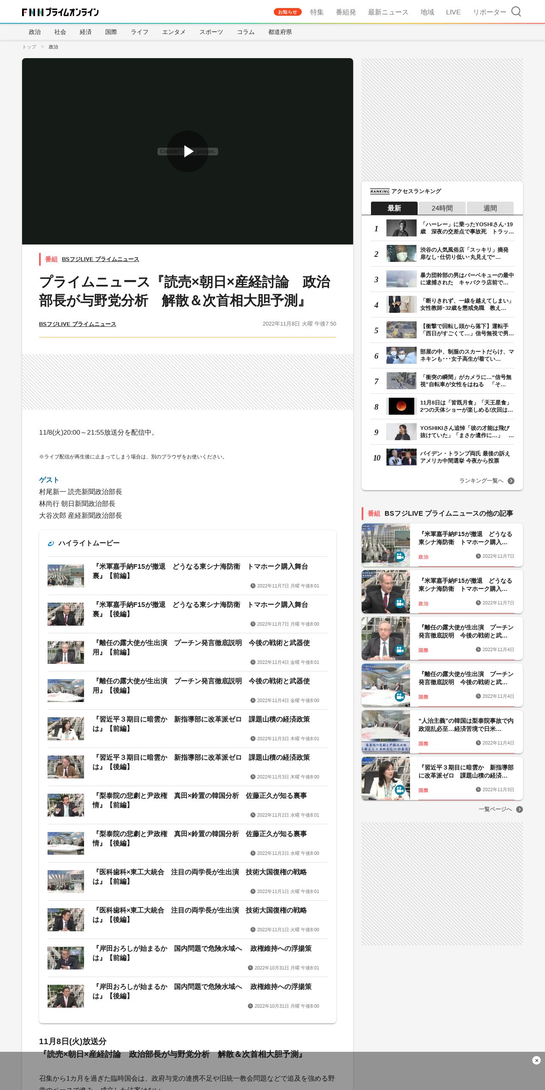The image size is (545, 1090).
Task: Close the bottom overlay banner
Action: (537, 1060)
